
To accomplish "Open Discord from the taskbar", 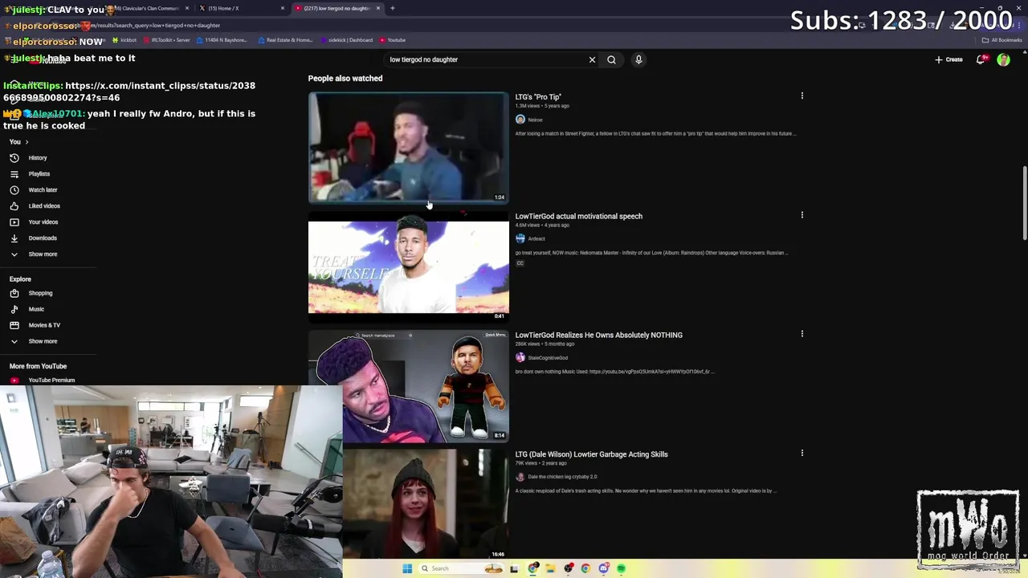I will [603, 568].
